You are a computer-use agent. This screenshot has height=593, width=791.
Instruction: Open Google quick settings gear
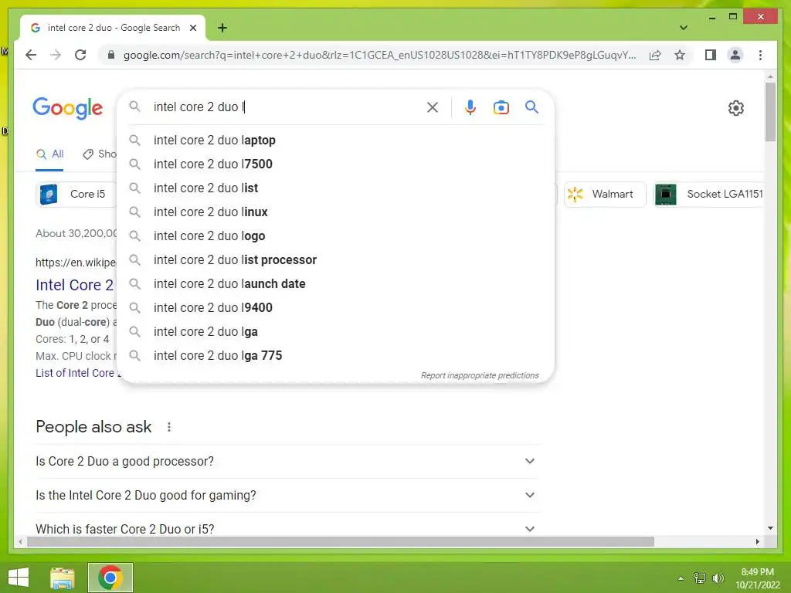click(x=735, y=107)
